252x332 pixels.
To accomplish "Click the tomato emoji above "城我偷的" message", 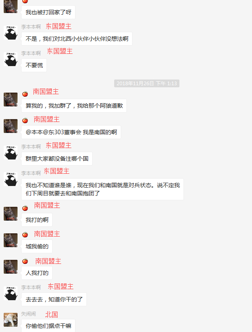I will [25, 235].
